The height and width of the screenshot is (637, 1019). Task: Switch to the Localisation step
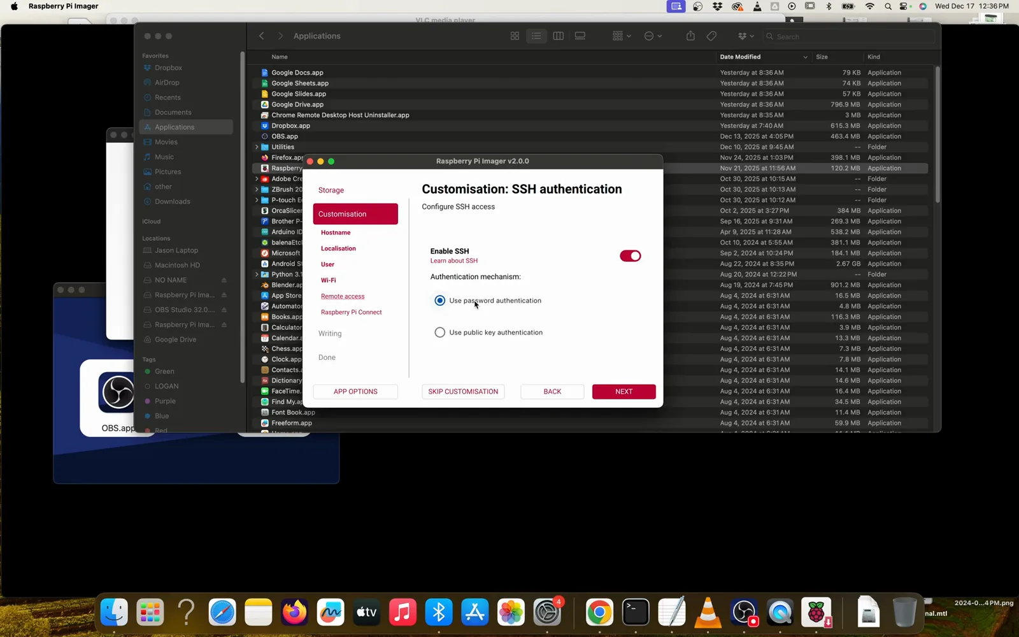point(338,248)
